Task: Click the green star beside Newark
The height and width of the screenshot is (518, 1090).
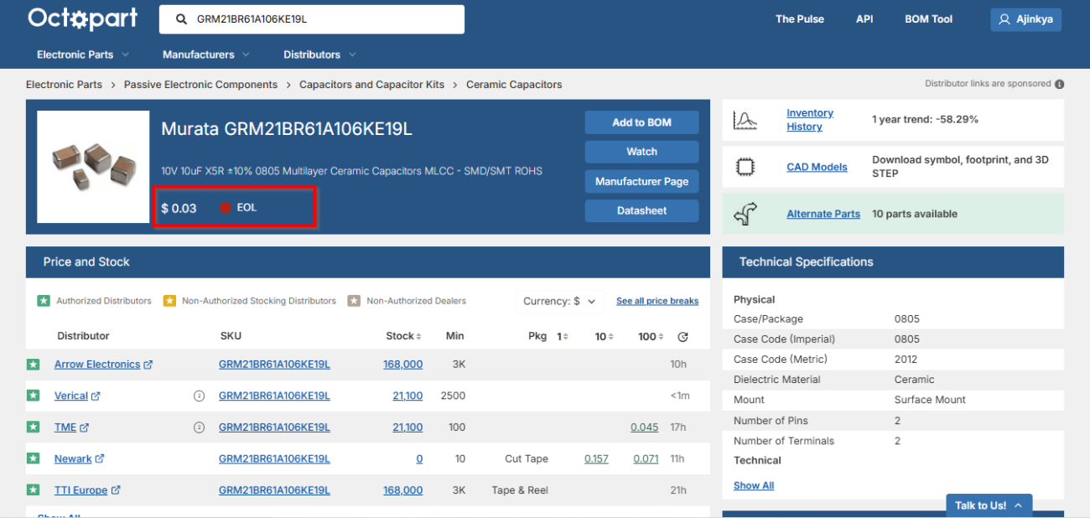Action: pos(33,458)
